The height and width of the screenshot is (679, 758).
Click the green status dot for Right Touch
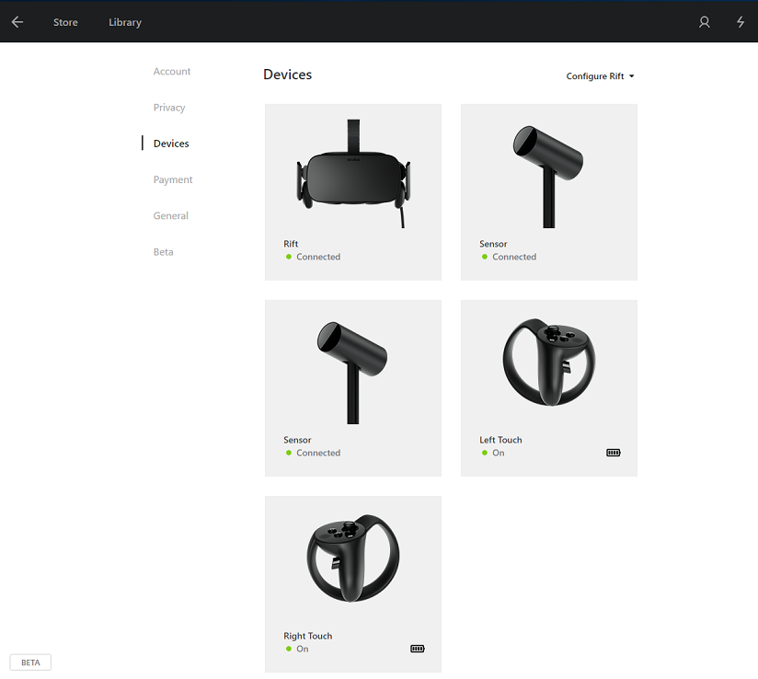(x=289, y=649)
